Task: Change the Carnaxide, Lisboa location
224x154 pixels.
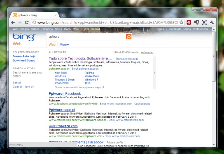Action: (180, 29)
